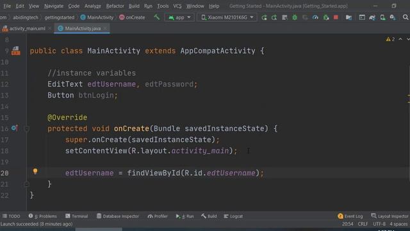Screen dimensions: 410x231
Task: Open the Profile app speedometer icon
Action: point(315,17)
